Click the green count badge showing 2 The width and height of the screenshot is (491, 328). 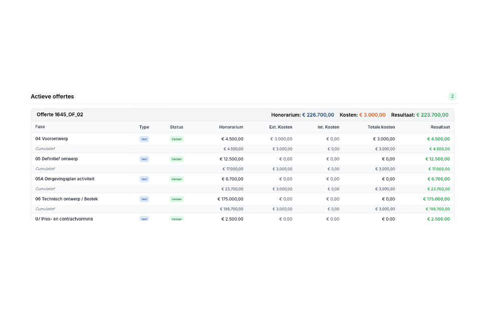pos(452,96)
